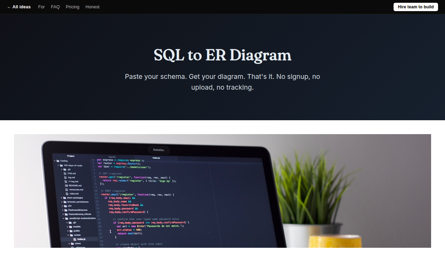Click the laptop code editor hero image
Viewport: 445px width, 278px height.
point(222,191)
